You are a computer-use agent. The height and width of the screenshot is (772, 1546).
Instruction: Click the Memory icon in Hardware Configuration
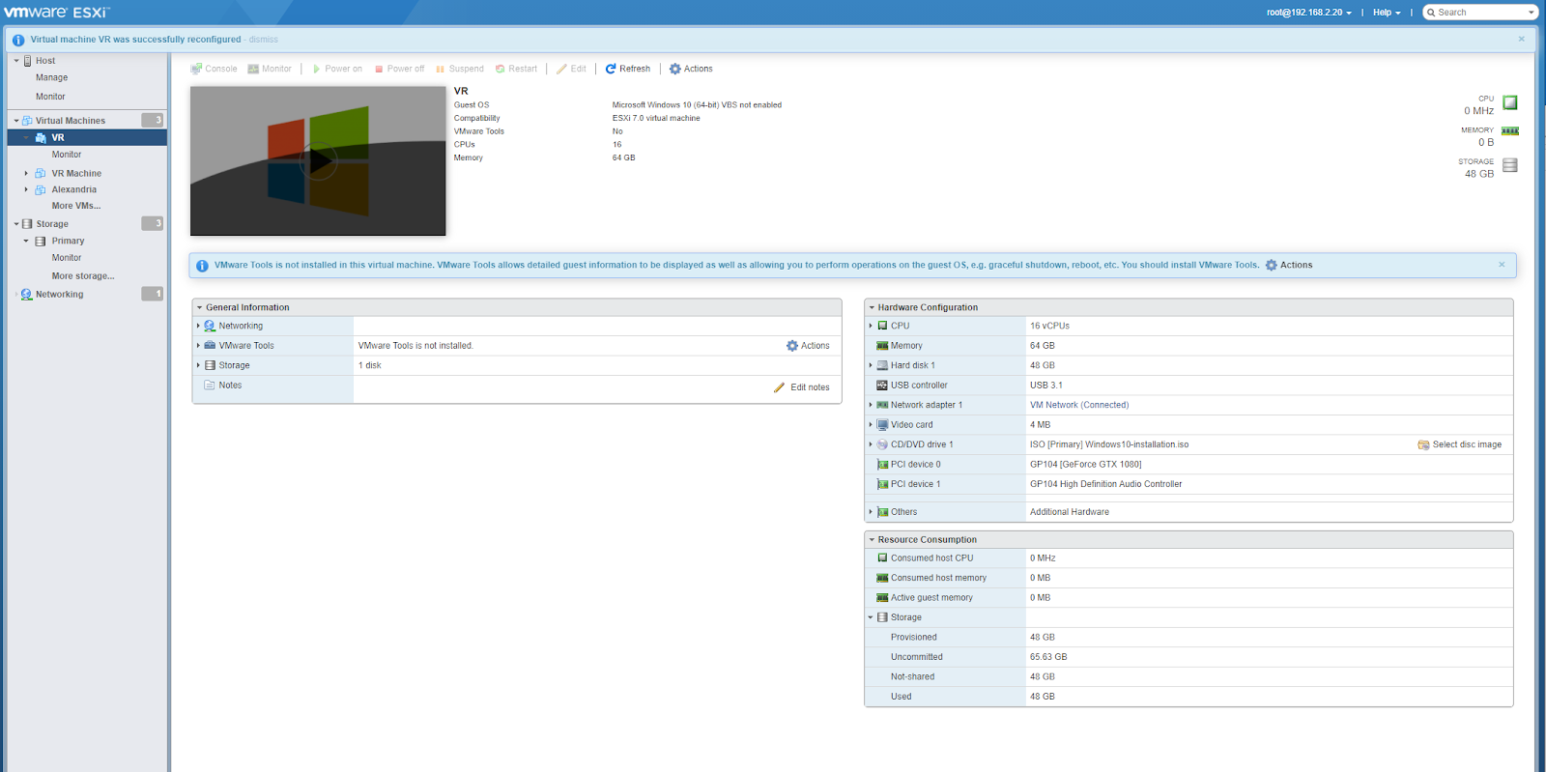point(882,346)
